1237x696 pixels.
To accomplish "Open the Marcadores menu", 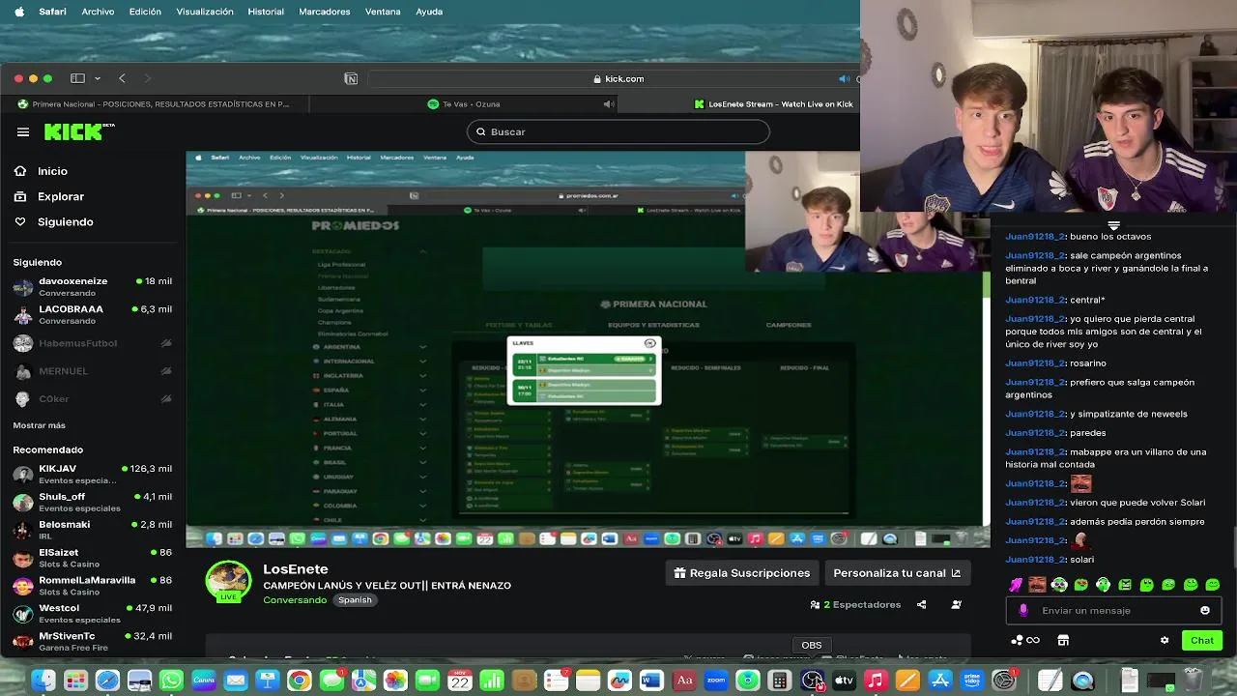I will click(324, 12).
